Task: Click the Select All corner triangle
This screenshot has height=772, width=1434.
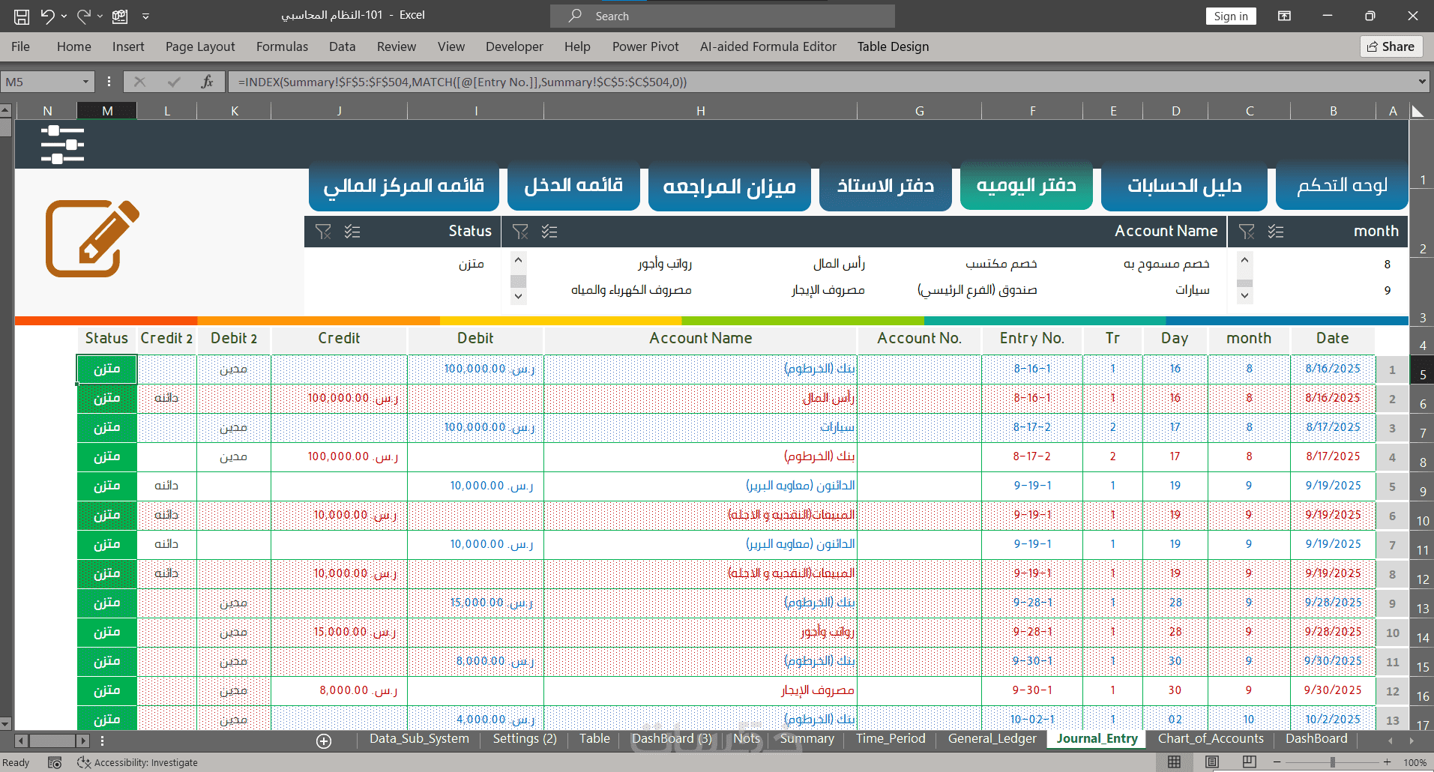Action: click(1417, 111)
